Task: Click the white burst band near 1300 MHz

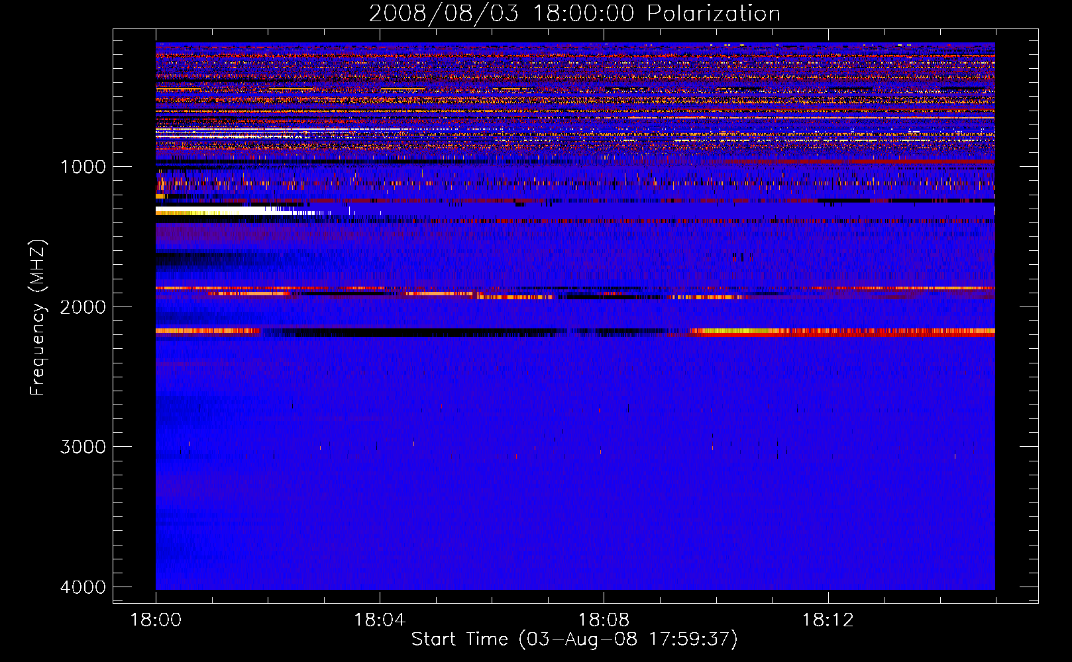Action: 225,211
